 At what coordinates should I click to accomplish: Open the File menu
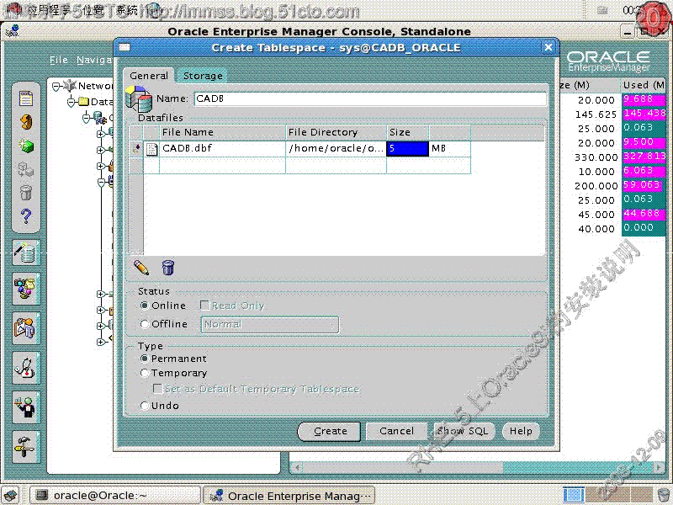pyautogui.click(x=59, y=60)
